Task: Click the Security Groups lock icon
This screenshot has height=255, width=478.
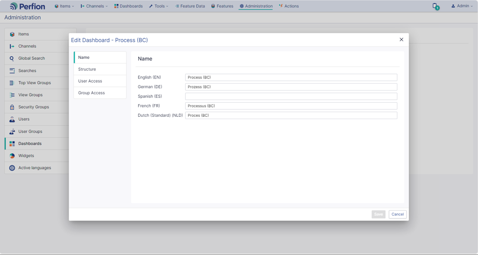Action: [12, 107]
